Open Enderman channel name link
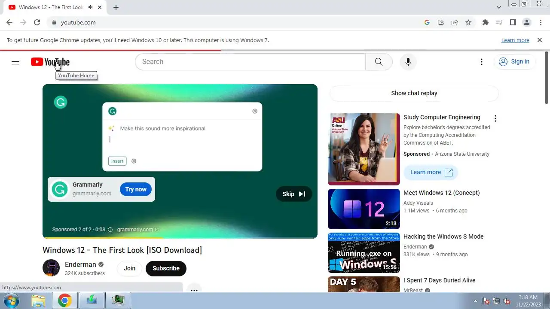Screen dimensions: 550x309 click(80, 265)
